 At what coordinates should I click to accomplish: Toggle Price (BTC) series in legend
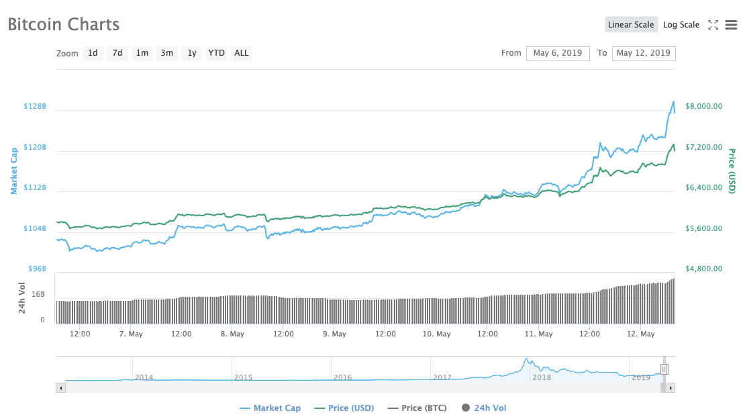tap(417, 408)
